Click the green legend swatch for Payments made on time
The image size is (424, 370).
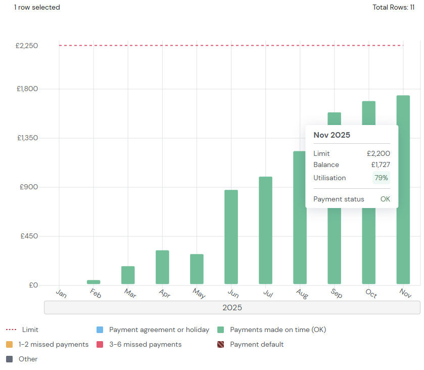220,330
